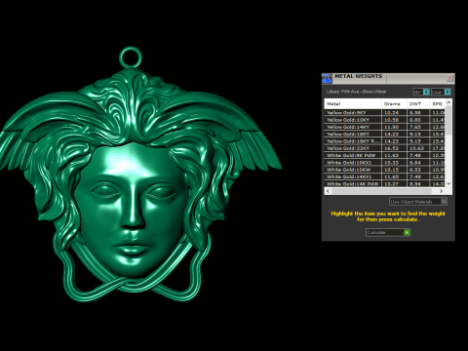This screenshot has height=351, width=468.
Task: Click the 7.65 DWT value
Action: (x=415, y=127)
